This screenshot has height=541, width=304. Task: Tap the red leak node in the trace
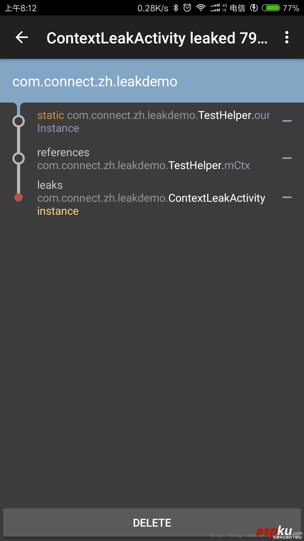18,197
